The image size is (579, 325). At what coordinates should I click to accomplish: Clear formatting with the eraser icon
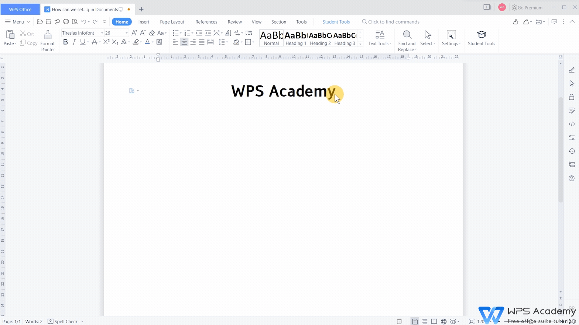click(x=151, y=33)
